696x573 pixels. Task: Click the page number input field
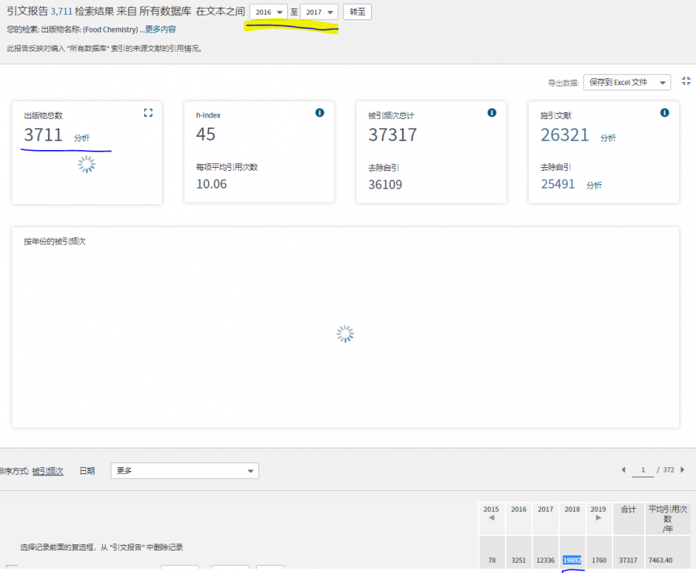(642, 470)
